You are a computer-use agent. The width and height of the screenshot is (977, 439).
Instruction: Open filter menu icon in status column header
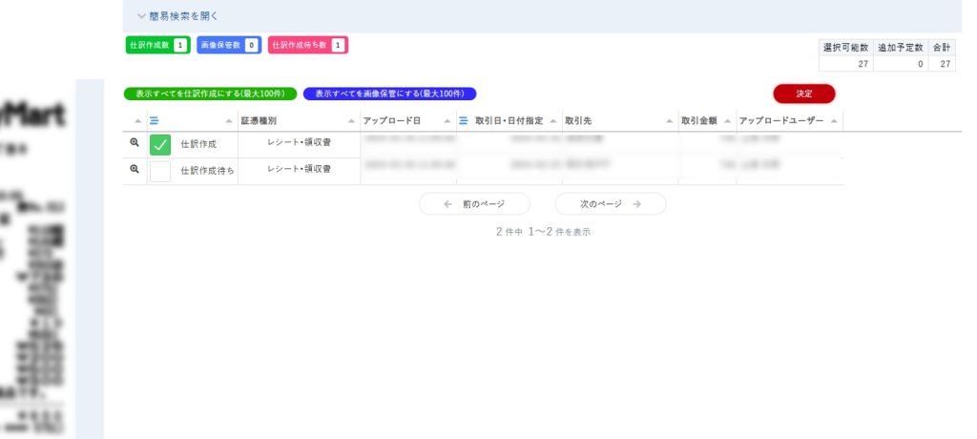click(x=155, y=121)
